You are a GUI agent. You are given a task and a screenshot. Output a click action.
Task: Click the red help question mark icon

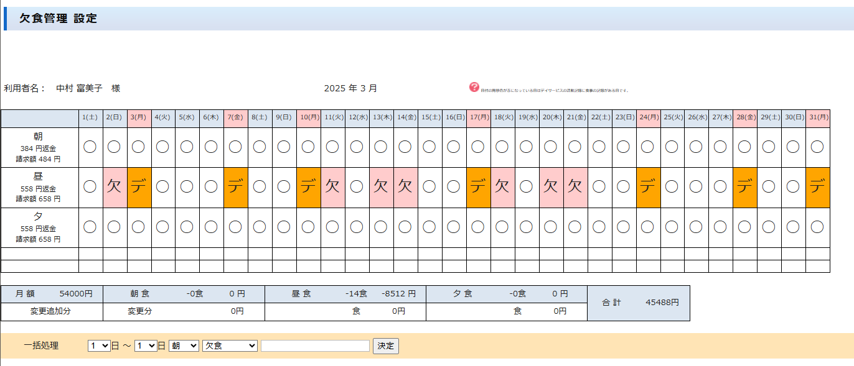point(474,87)
